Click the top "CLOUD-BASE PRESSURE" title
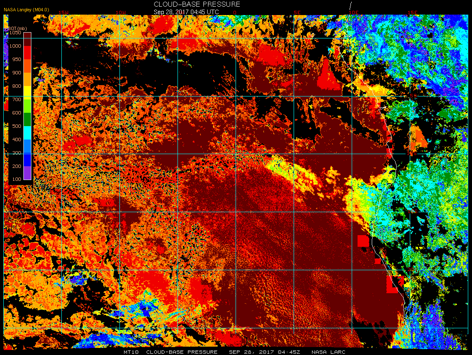This screenshot has height=355, width=472. click(197, 4)
